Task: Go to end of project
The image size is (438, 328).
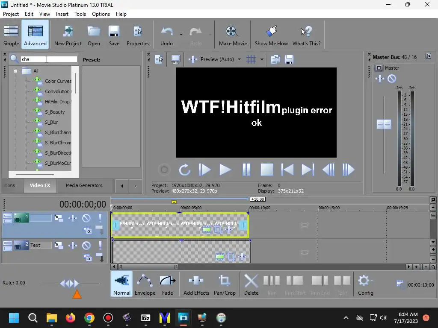Action: tap(308, 170)
